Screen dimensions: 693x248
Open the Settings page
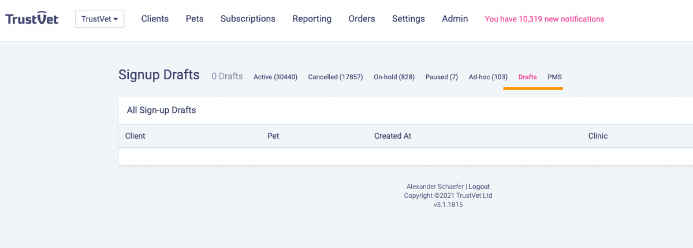[408, 18]
